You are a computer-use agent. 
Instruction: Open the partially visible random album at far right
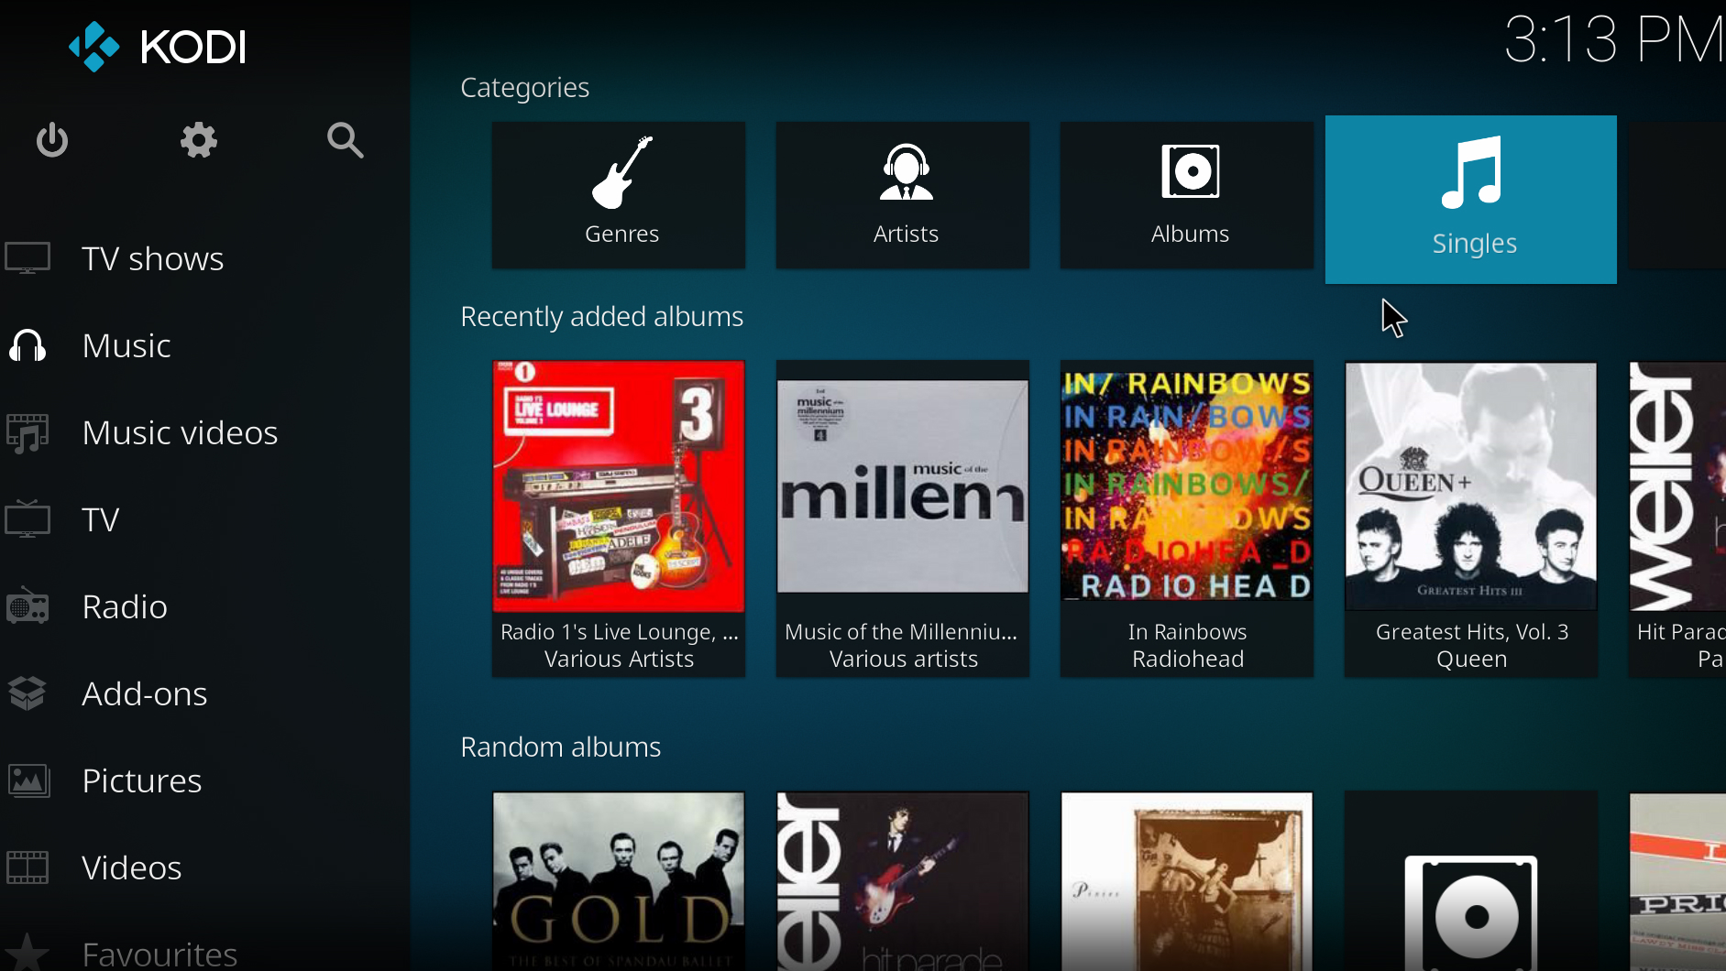(x=1677, y=881)
